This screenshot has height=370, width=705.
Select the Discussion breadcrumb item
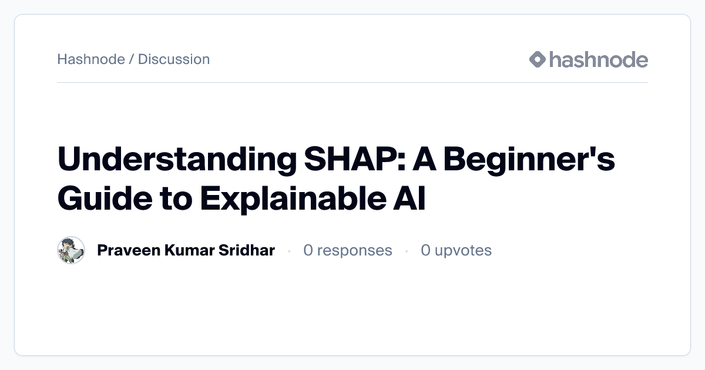(174, 59)
